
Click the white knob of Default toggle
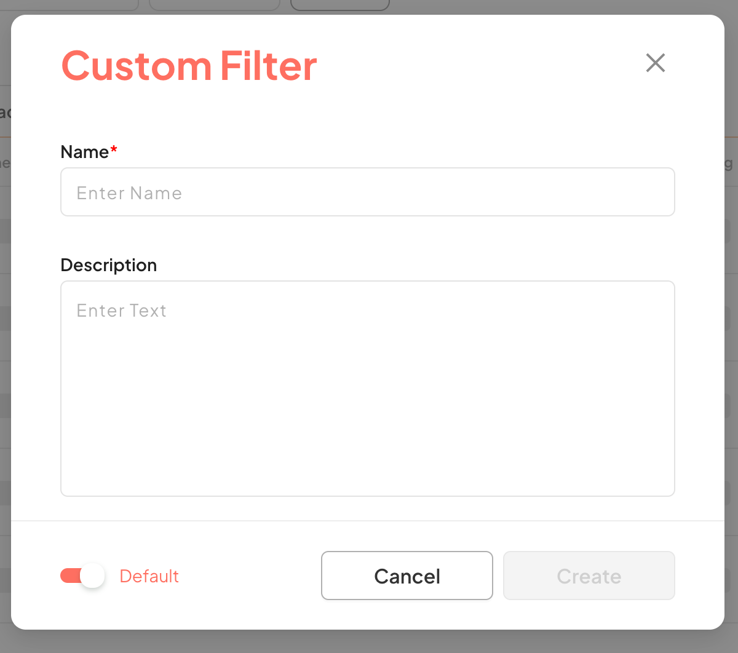(x=92, y=576)
